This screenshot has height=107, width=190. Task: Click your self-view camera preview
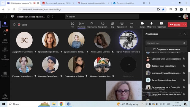(x=124, y=91)
